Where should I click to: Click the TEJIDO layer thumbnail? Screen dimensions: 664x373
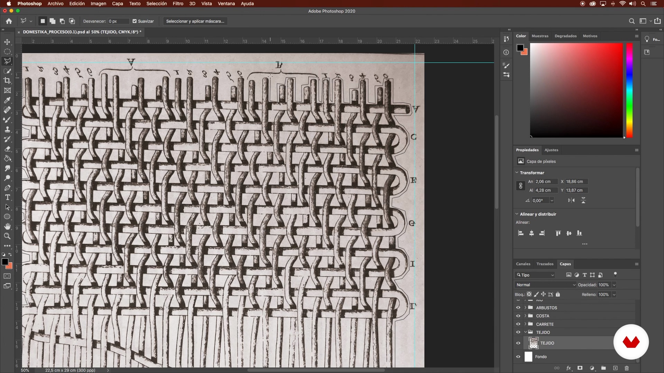[x=533, y=343]
